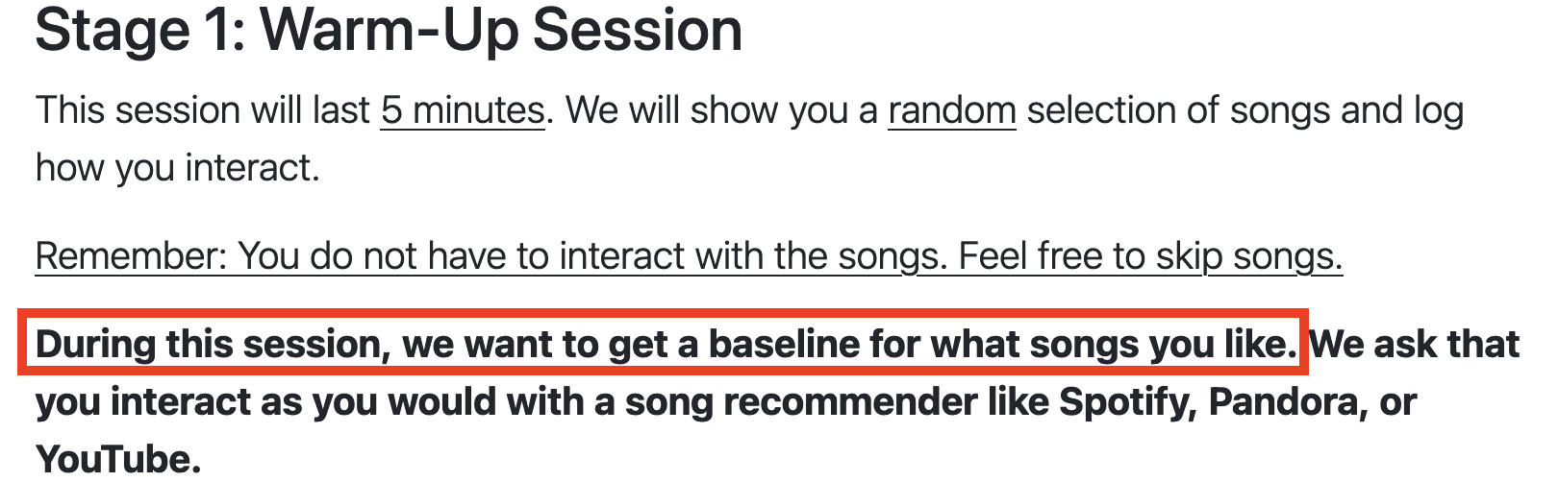Click the red-boxed "During this session" sentence
The image size is (1559, 482).
(666, 344)
